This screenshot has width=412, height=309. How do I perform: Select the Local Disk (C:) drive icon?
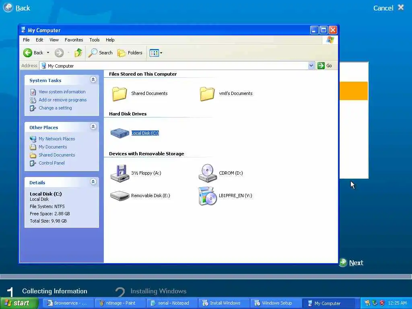pos(120,133)
